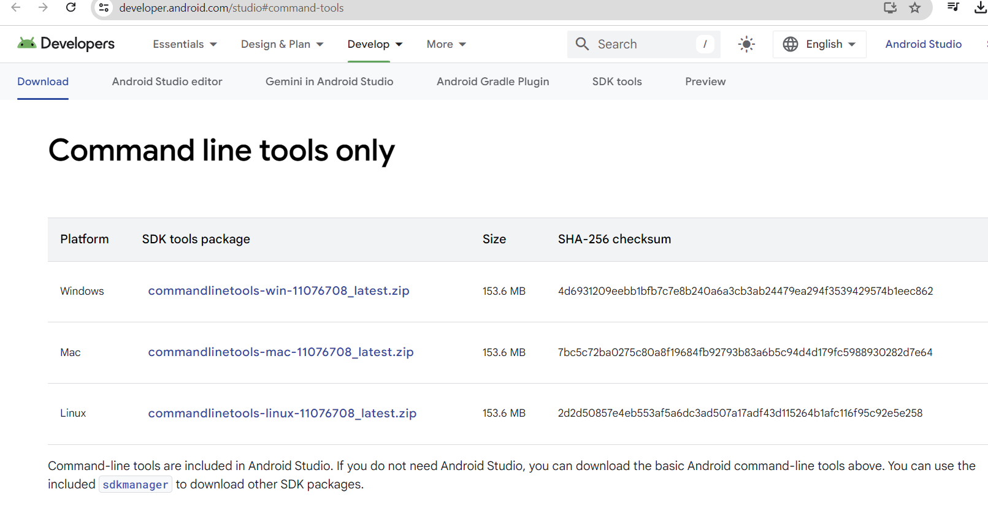Toggle light/dark theme sun icon

click(x=746, y=44)
